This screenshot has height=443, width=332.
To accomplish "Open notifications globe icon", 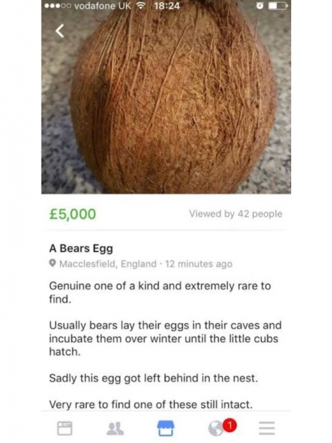I will [x=216, y=429].
